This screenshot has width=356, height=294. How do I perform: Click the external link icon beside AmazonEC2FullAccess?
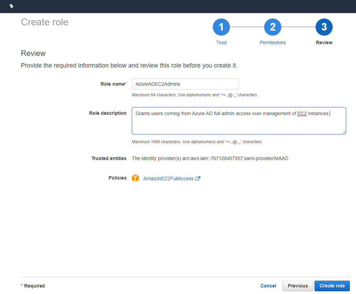[198, 179]
